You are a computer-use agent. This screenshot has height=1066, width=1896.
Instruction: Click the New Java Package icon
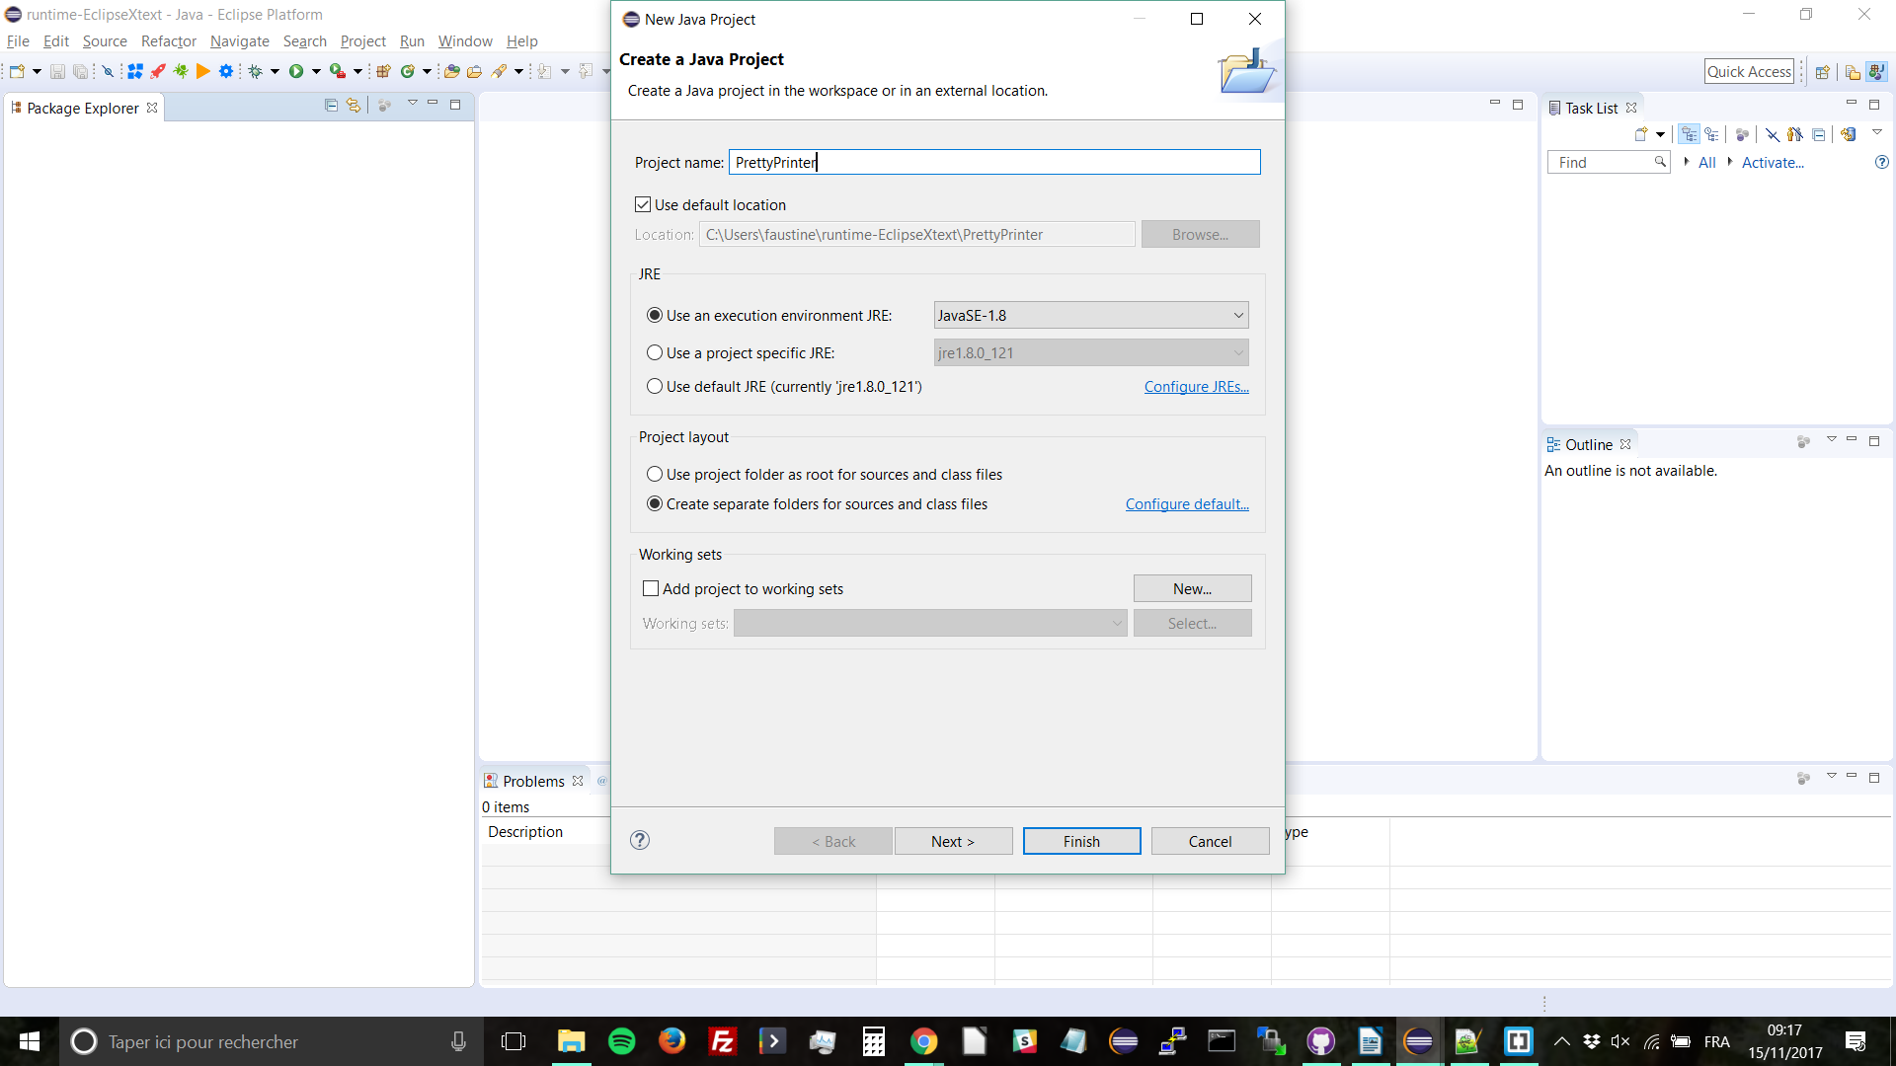click(x=383, y=71)
